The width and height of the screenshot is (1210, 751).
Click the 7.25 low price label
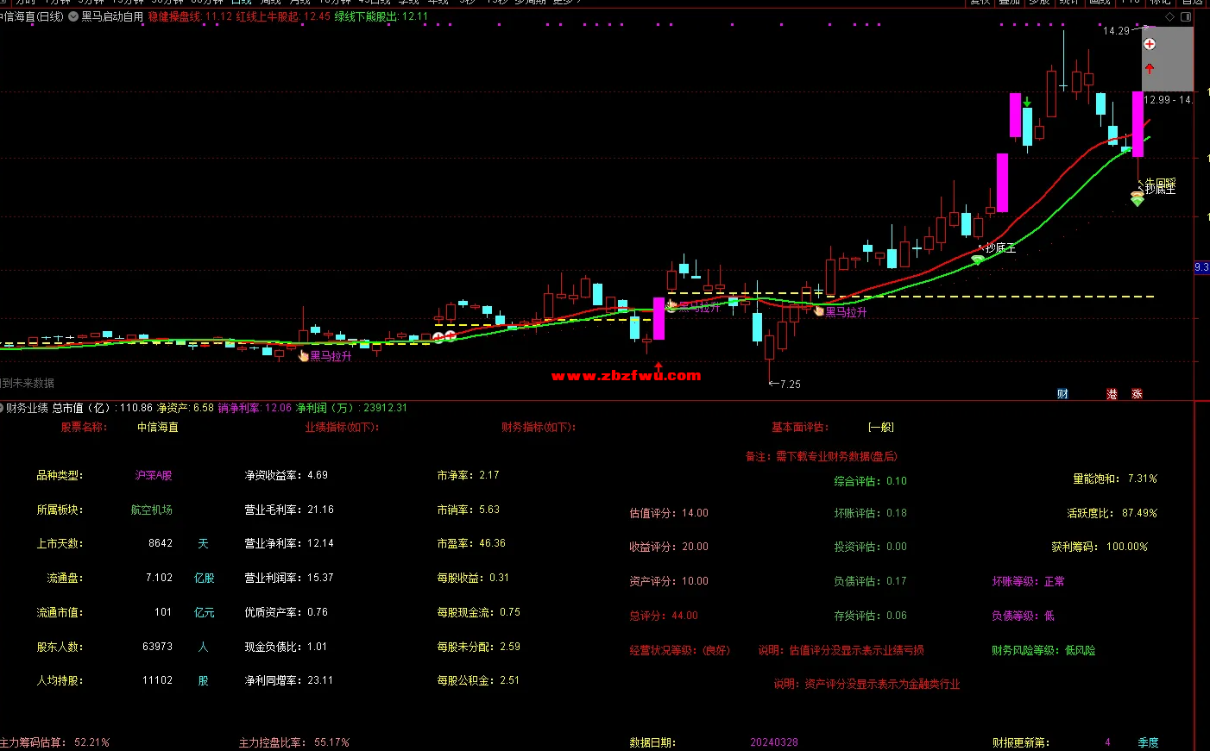(x=790, y=385)
